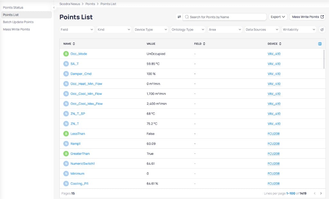Open the LessThan point link

click(x=78, y=134)
